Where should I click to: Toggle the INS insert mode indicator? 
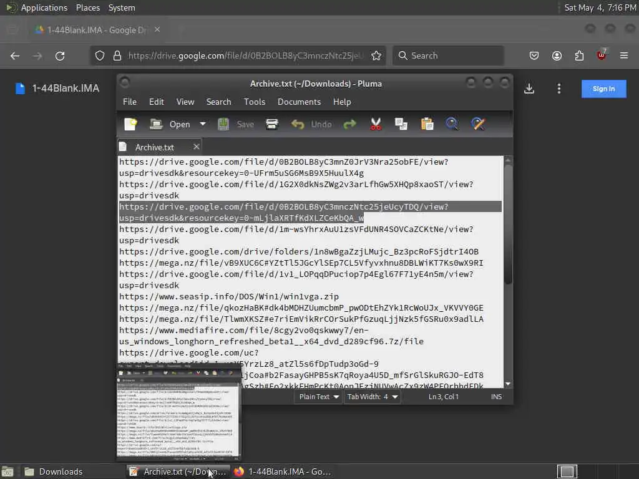coord(496,397)
